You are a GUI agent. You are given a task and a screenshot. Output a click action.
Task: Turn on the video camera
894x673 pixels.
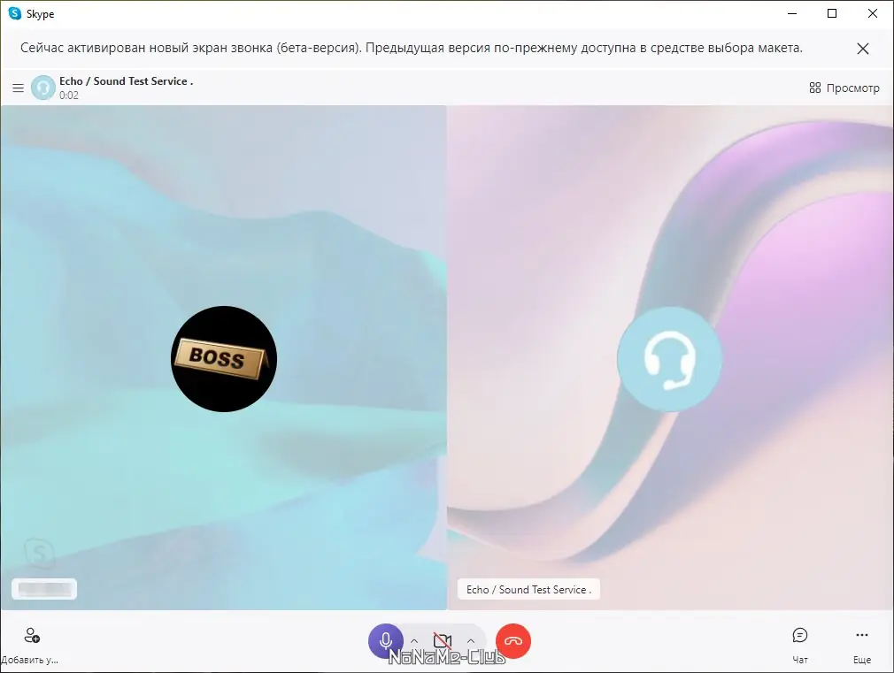[x=443, y=641]
